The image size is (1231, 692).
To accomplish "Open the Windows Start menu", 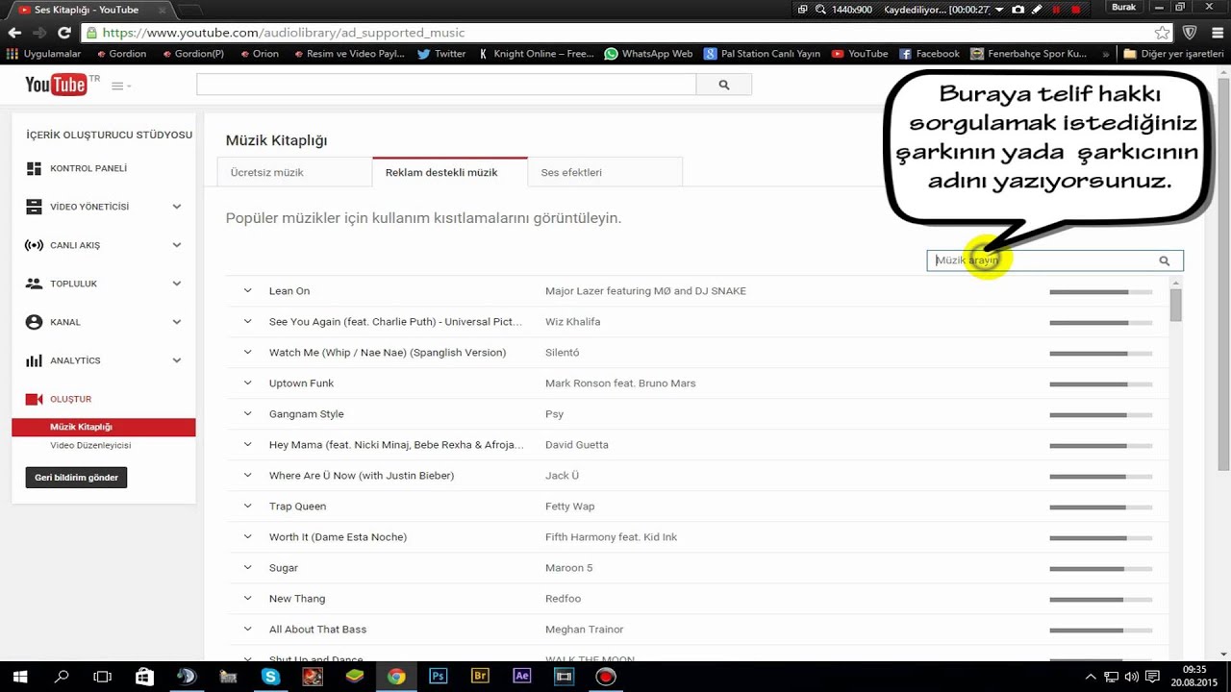I will (19, 677).
